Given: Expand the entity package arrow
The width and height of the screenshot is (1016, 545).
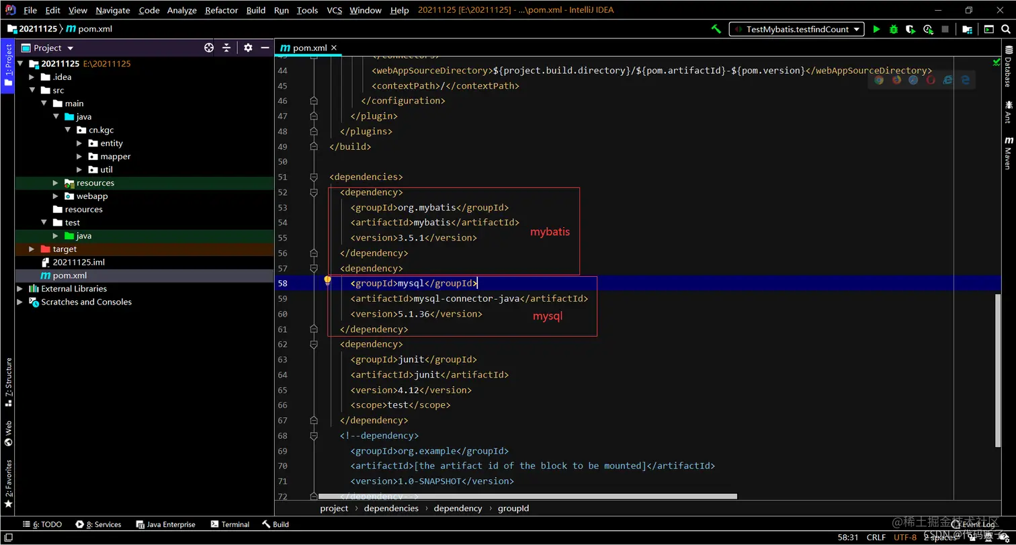Looking at the screenshot, I should [79, 143].
